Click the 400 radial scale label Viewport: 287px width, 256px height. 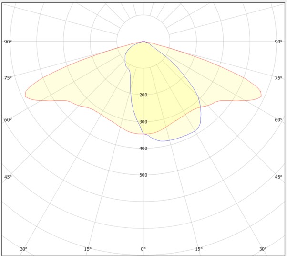click(x=143, y=148)
